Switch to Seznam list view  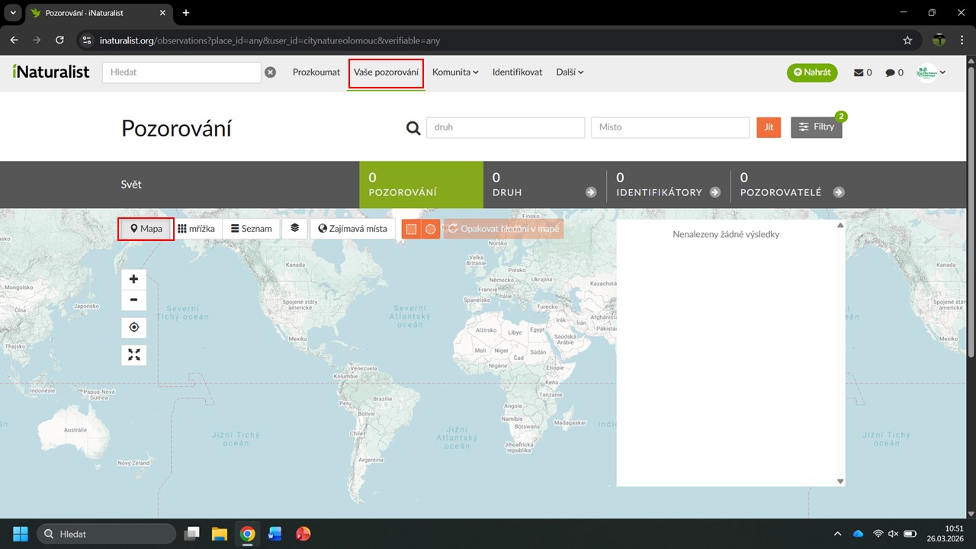pos(252,229)
